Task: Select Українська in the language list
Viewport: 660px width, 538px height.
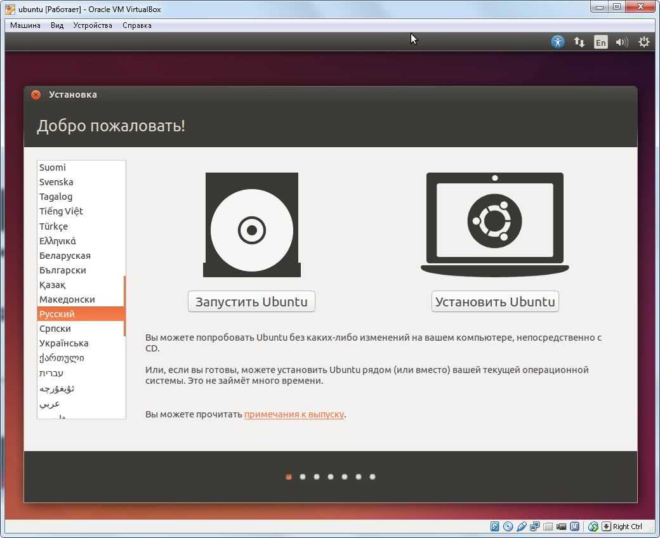Action: point(63,343)
